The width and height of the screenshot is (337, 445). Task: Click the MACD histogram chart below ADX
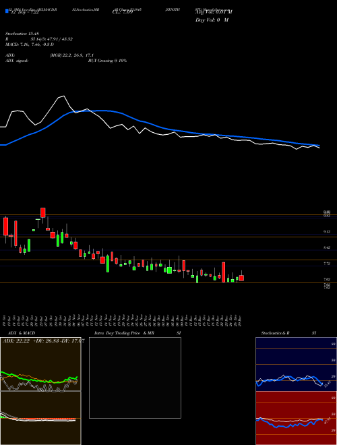(40, 418)
